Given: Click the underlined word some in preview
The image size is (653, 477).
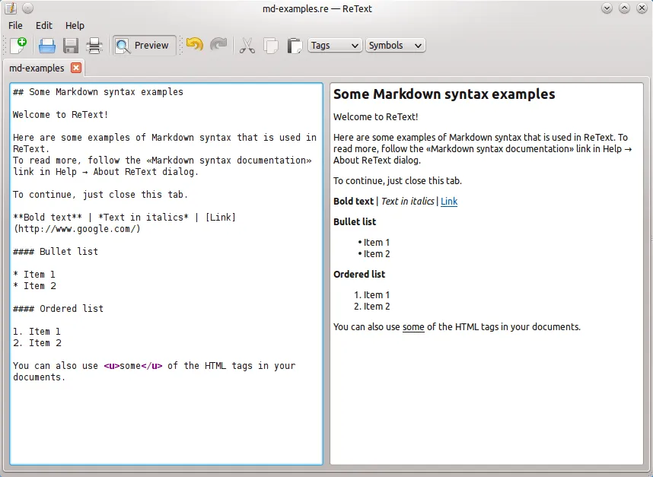Looking at the screenshot, I should 412,326.
